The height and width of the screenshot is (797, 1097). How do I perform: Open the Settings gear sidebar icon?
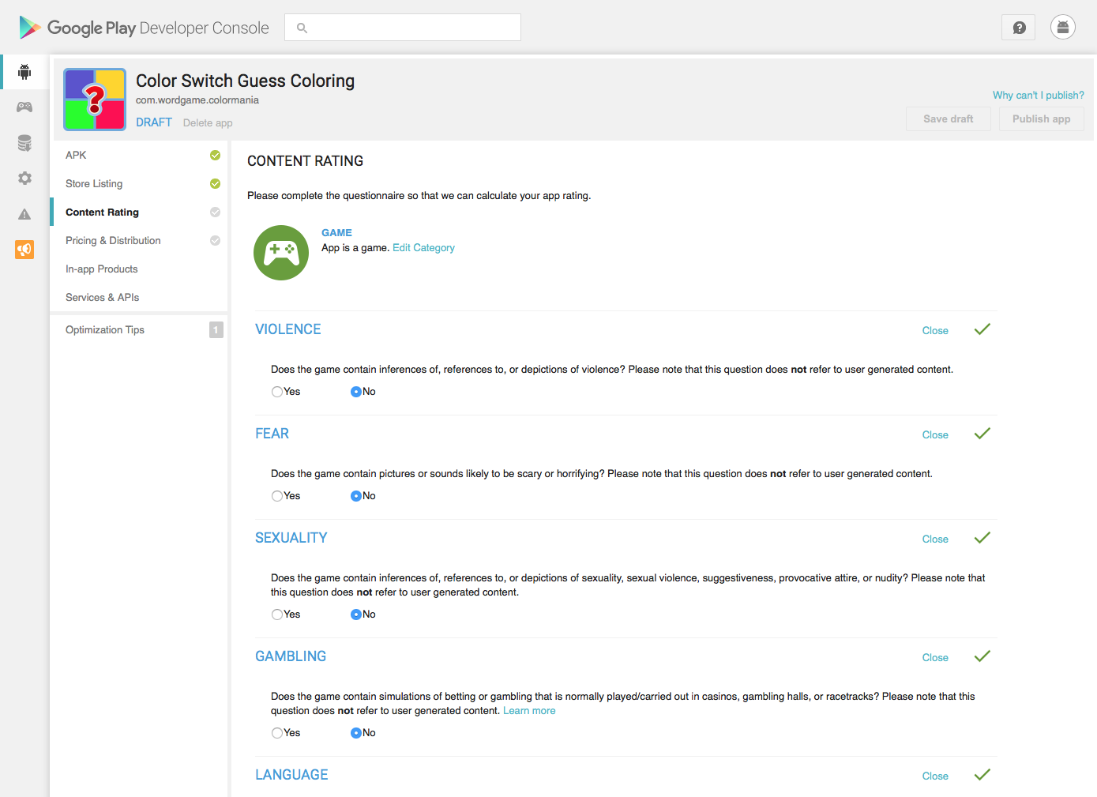[24, 179]
